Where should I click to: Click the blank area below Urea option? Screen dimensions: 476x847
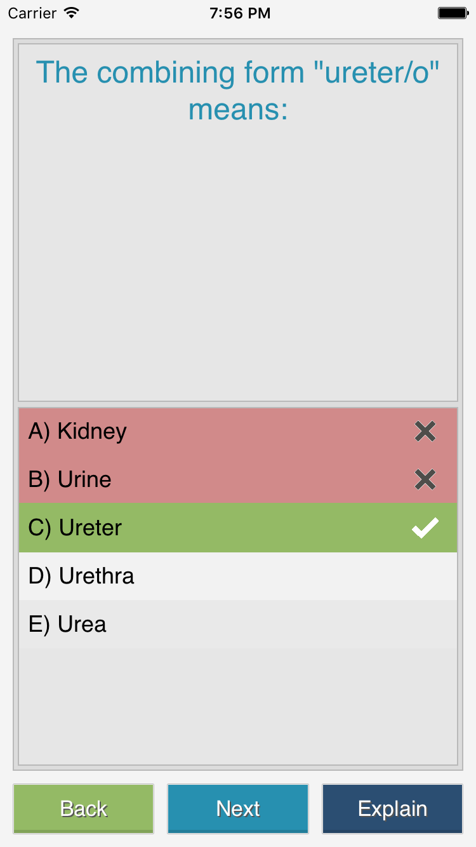coord(238,705)
